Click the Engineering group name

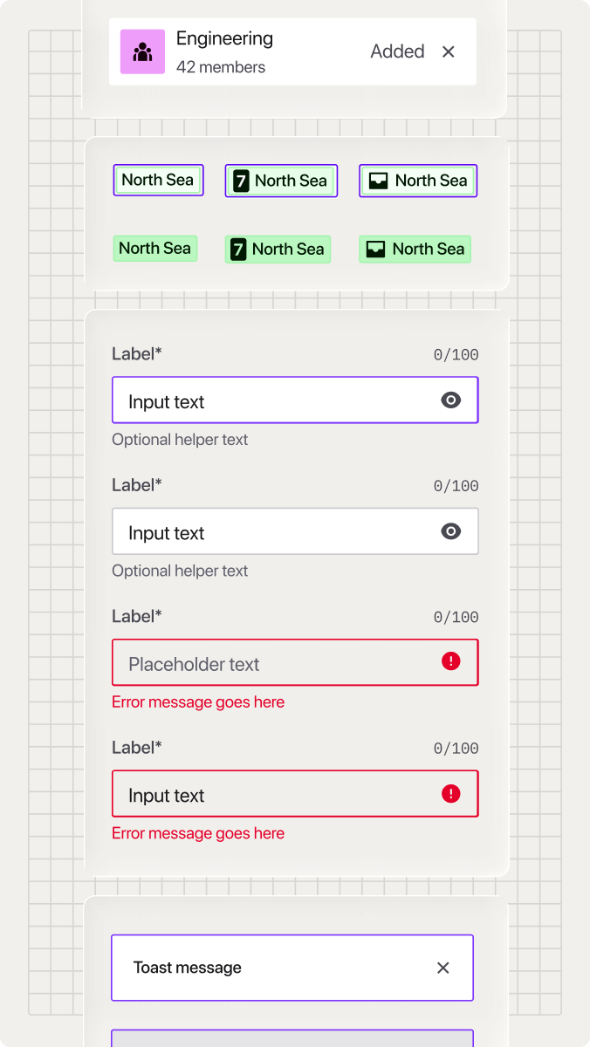[x=224, y=38]
